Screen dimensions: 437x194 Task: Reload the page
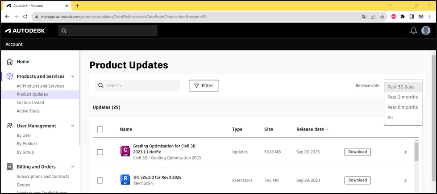pos(25,17)
